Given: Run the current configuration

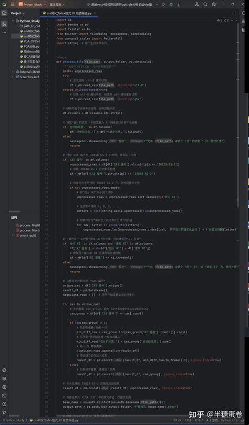Looking at the screenshot, I should (164, 4).
